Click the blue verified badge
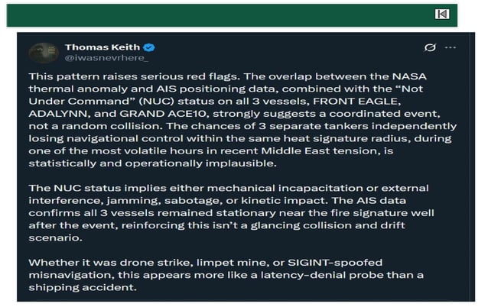Screen dimensions: 488x307 pyautogui.click(x=149, y=47)
